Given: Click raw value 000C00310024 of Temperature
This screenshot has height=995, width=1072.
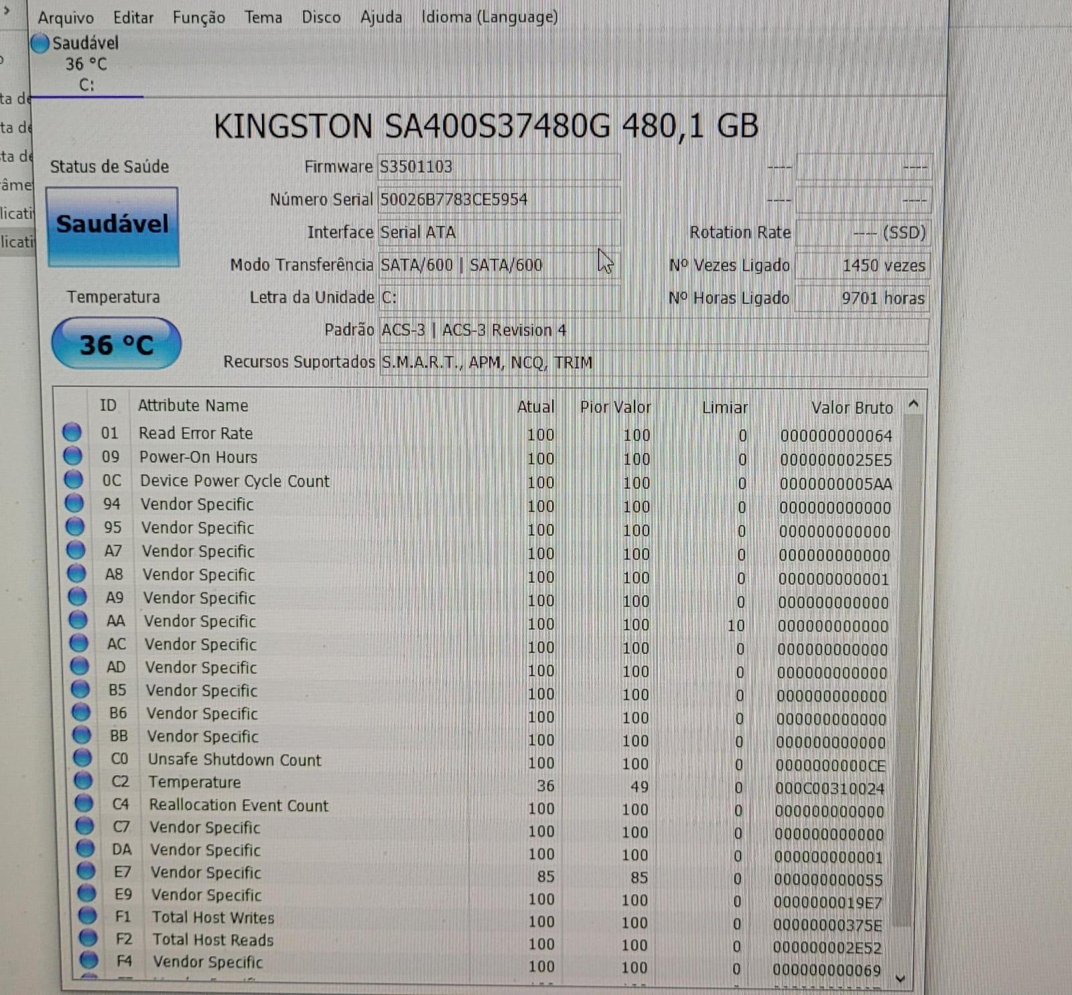Looking at the screenshot, I should point(830,789).
